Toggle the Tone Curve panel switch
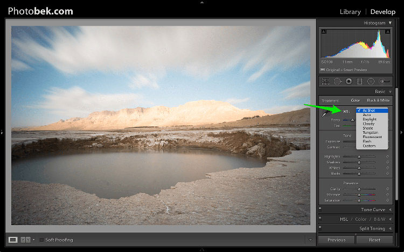 321,210
